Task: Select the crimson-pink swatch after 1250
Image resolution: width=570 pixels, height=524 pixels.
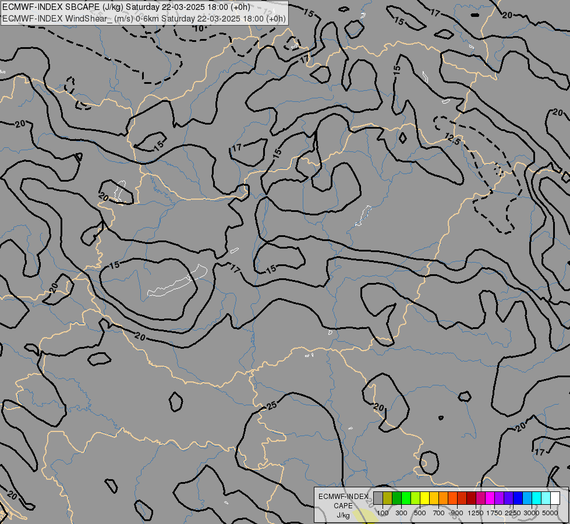Action: click(480, 498)
